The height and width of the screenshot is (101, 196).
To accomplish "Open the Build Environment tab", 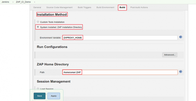I will click(105, 7).
